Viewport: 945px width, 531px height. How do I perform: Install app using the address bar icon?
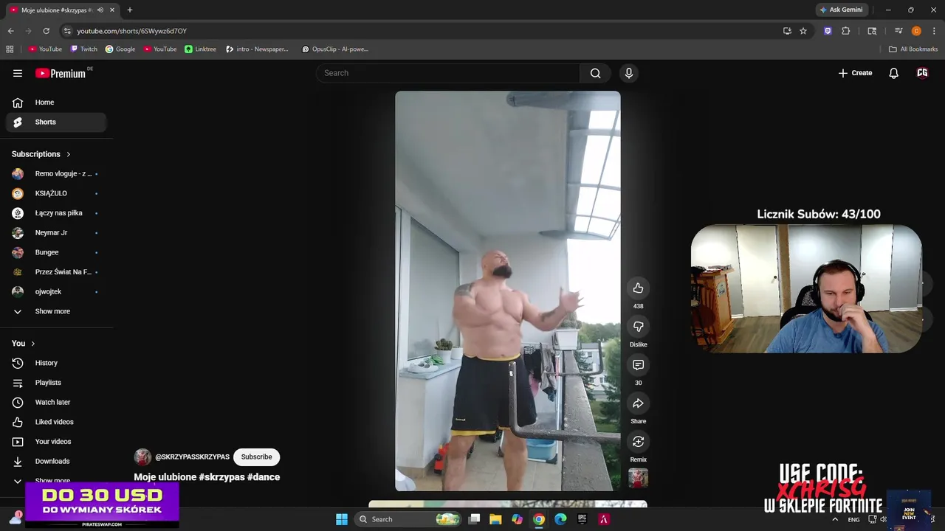787,31
